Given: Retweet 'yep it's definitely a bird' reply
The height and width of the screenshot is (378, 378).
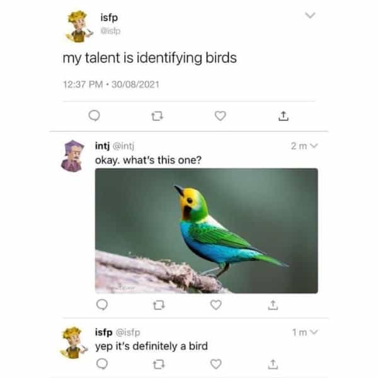Looking at the screenshot, I should pyautogui.click(x=159, y=364).
